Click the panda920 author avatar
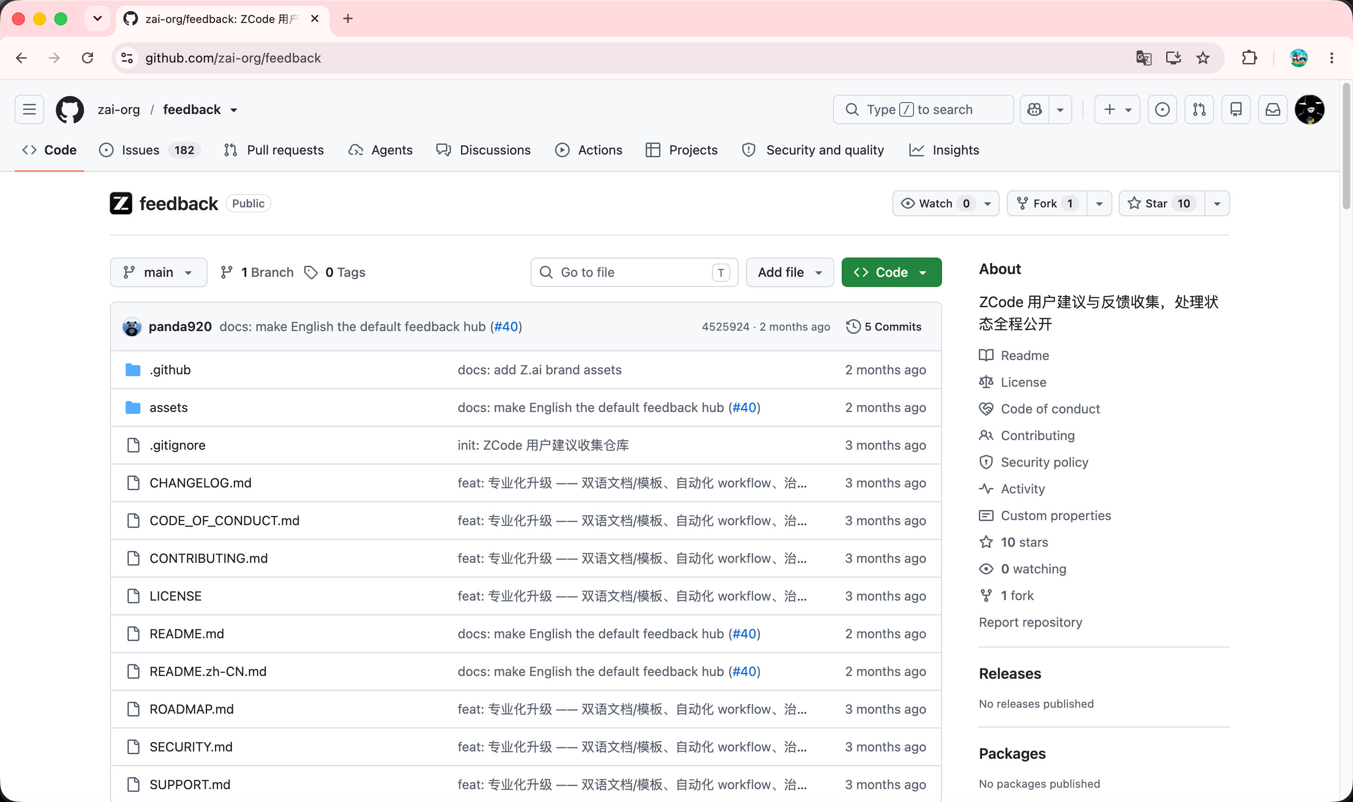This screenshot has width=1353, height=802. point(132,327)
